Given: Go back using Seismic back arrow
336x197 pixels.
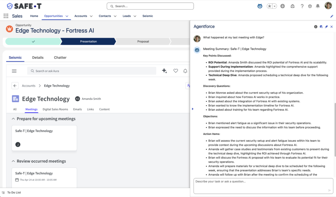Looking at the screenshot, I should click(x=15, y=86).
